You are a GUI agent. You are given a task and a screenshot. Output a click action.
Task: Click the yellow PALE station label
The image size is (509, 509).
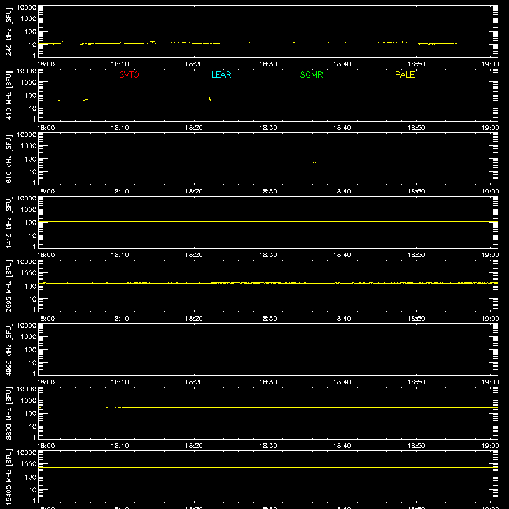tap(405, 74)
